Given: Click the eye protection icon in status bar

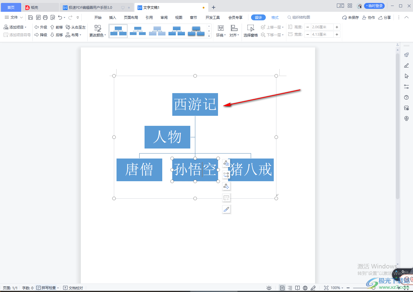Looking at the screenshot, I should coord(269,288).
